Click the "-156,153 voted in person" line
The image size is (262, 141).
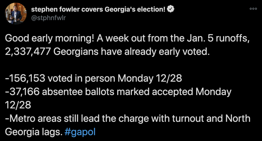60,79
